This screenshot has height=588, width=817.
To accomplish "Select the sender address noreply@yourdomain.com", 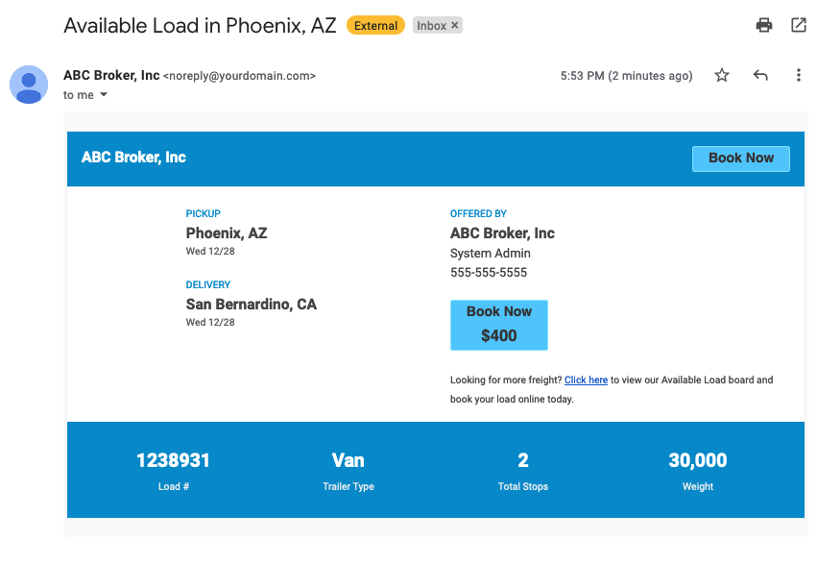I will click(x=240, y=76).
